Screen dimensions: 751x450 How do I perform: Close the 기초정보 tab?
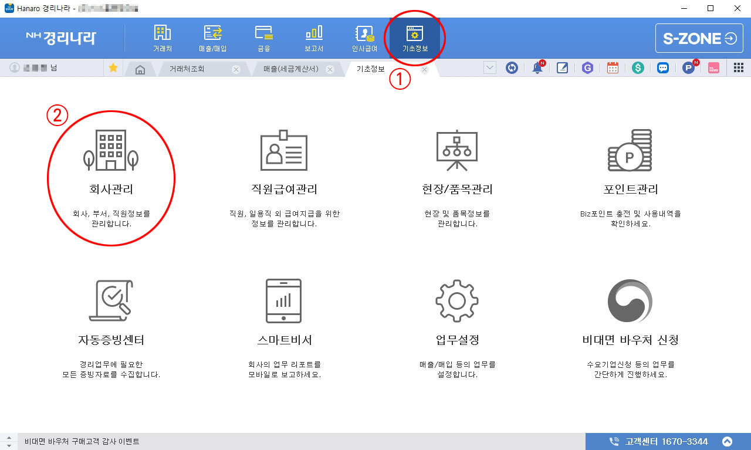tap(424, 69)
